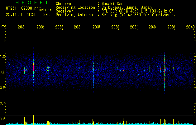
Task: Click the 2039 time axis marker
Action: point(171,27)
